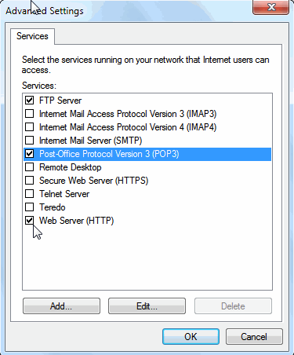Dismiss dialog with the Cancel button
294x355 pixels.
[x=254, y=337]
